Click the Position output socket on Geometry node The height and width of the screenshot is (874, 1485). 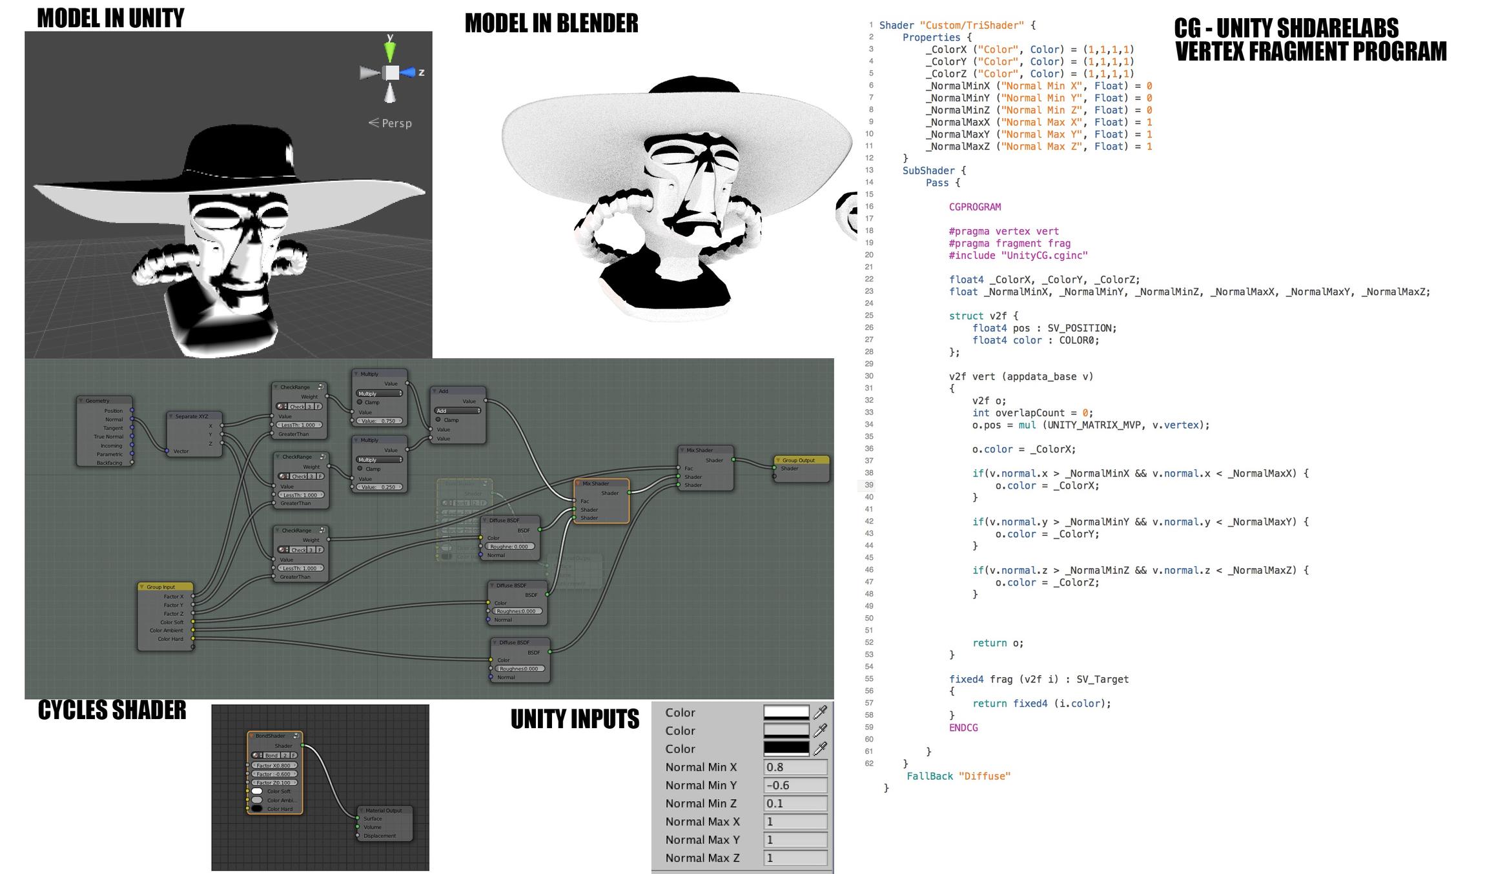132,411
